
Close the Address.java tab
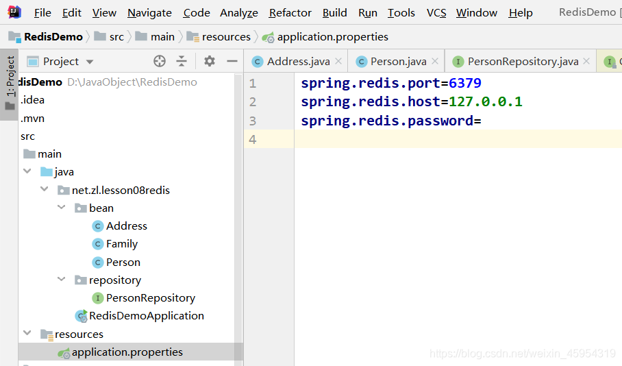pos(338,61)
